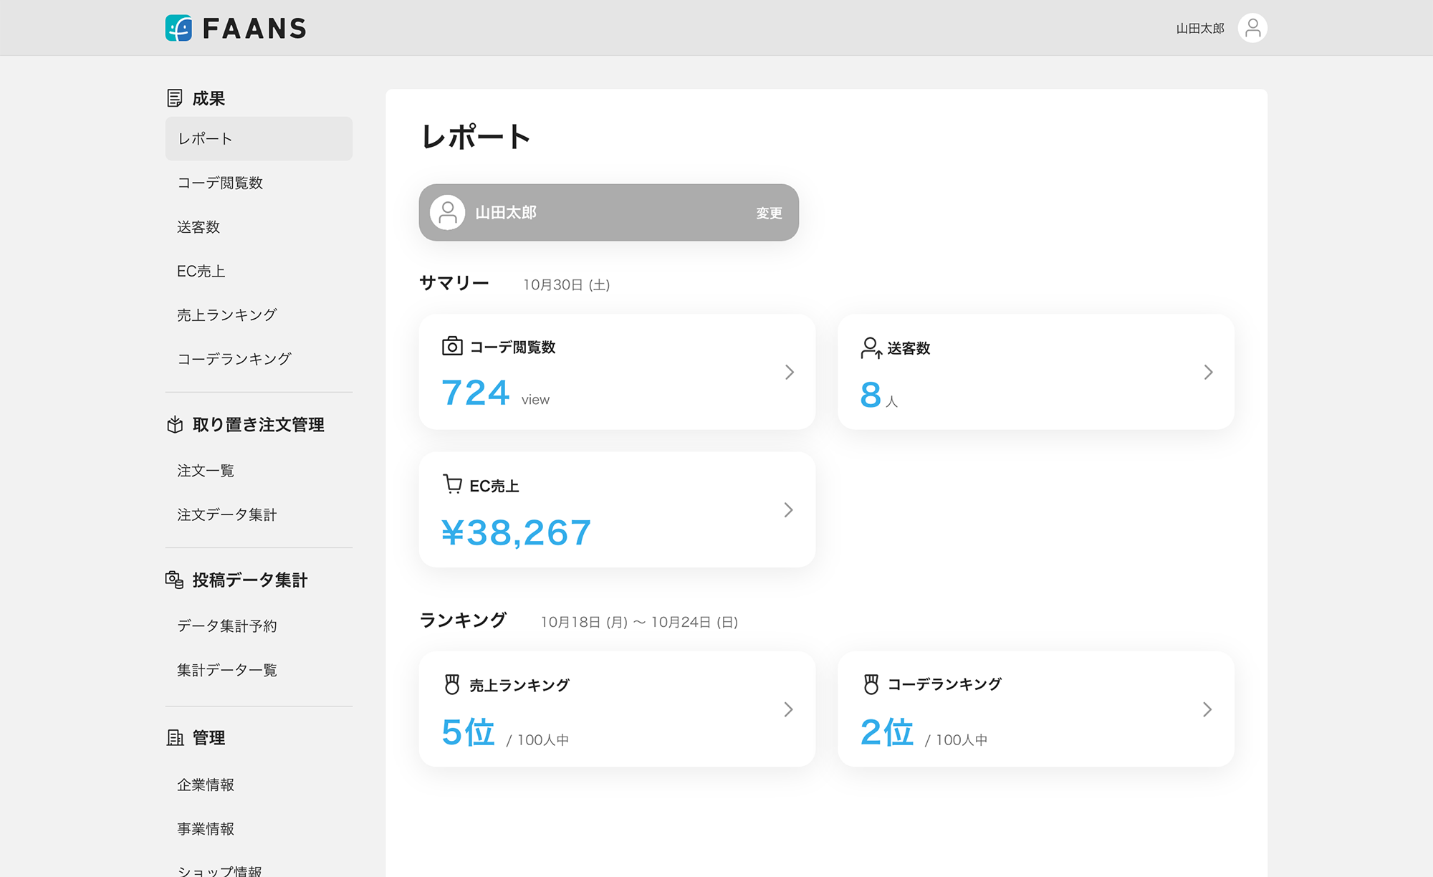The width and height of the screenshot is (1433, 877).
Task: Click the person icon on 送客数 card
Action: (x=870, y=349)
